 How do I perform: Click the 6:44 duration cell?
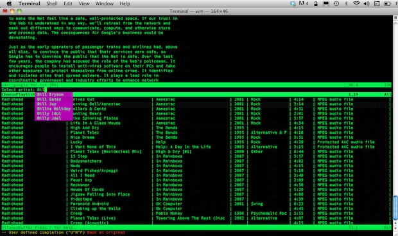(x=298, y=152)
